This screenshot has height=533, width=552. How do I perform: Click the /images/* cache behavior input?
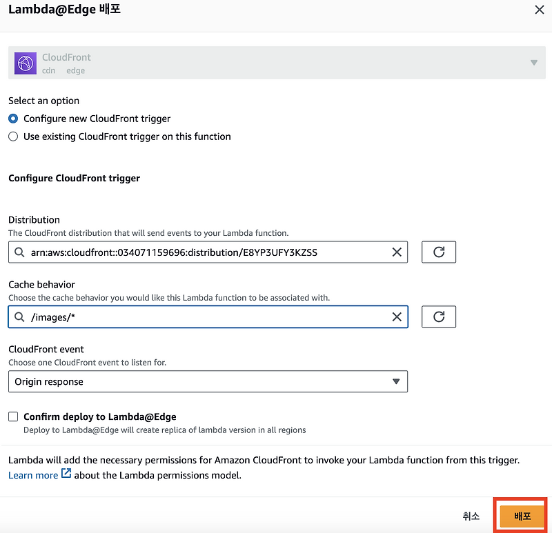[x=207, y=316]
